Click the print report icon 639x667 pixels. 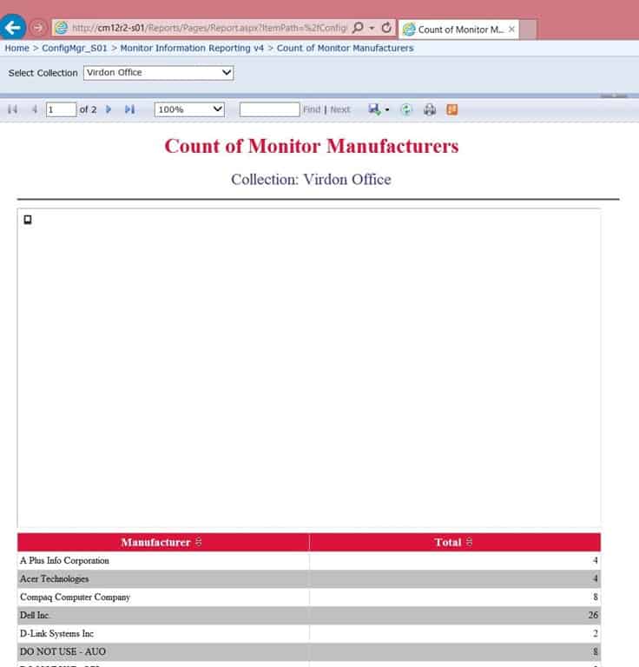coord(430,109)
